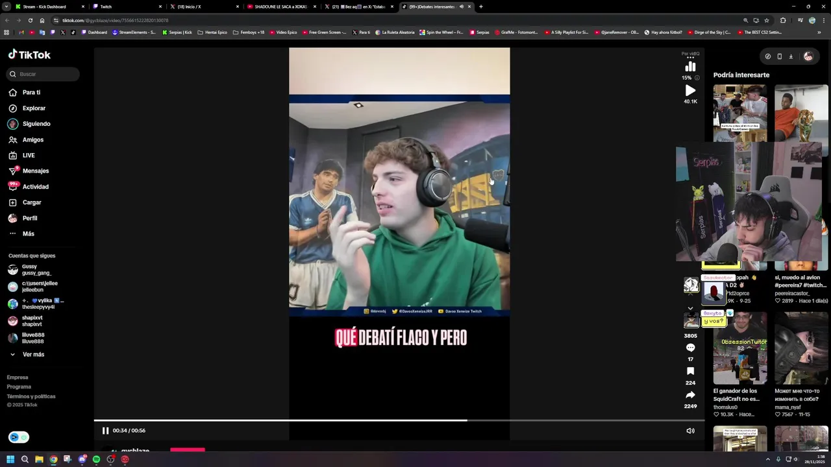Image resolution: width=831 pixels, height=467 pixels.
Task: Click the download desktop app icon
Action: point(791,56)
